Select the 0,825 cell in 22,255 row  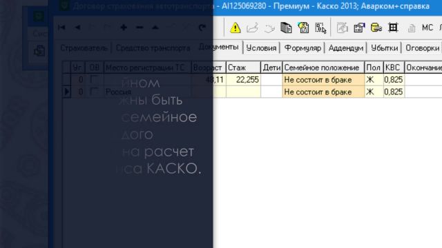[x=394, y=80]
